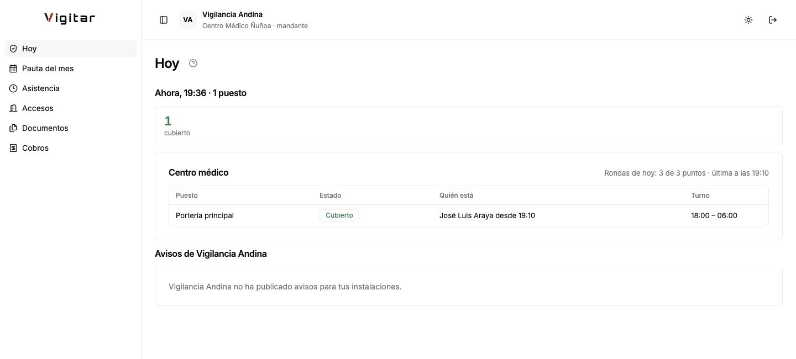
Task: Click the 'Rondas de hoy: 3 de 3 puntos' text
Action: coord(655,173)
